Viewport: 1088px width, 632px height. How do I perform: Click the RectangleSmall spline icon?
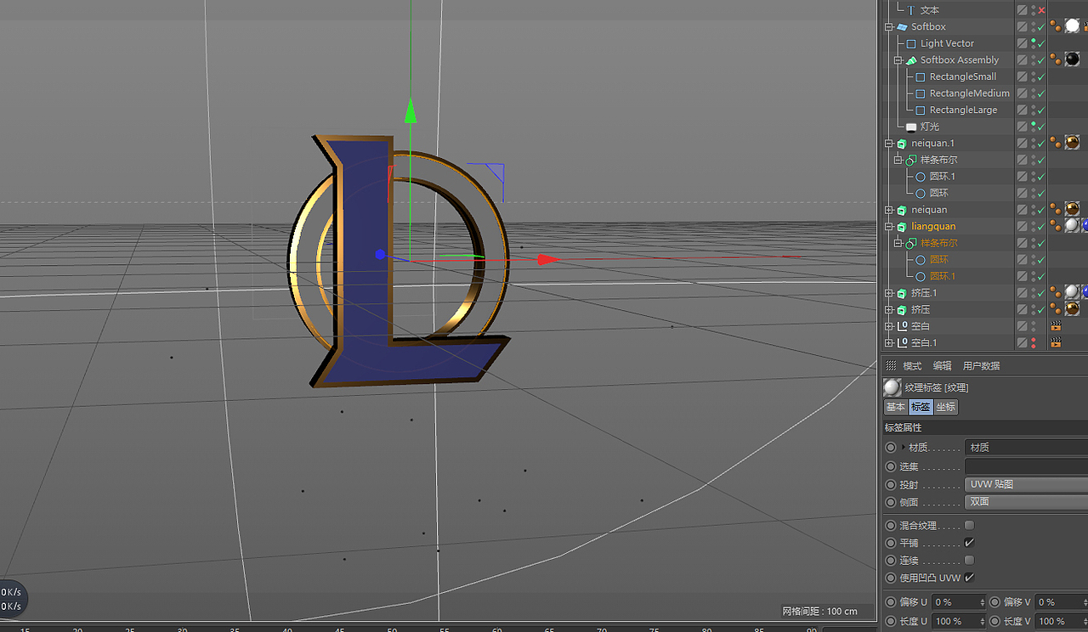point(920,77)
